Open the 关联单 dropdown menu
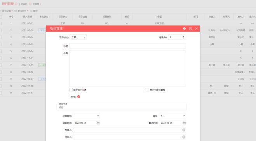The height and width of the screenshot is (141, 256). tap(35, 4)
